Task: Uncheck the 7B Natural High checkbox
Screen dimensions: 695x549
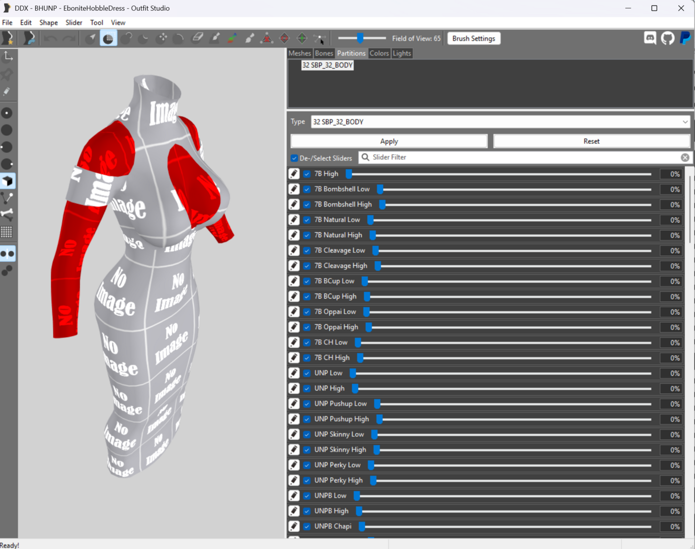Action: click(x=307, y=235)
